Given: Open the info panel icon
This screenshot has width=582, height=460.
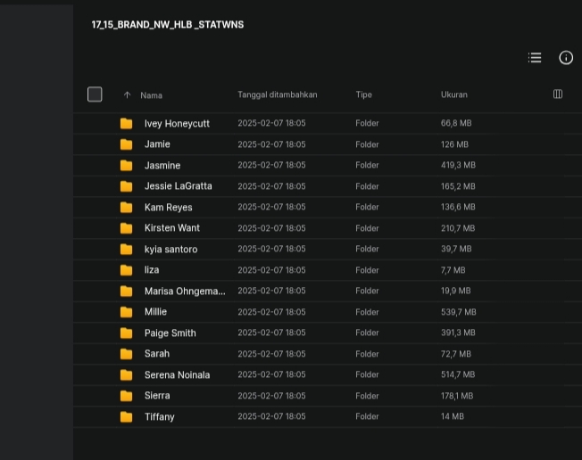Looking at the screenshot, I should (x=566, y=57).
